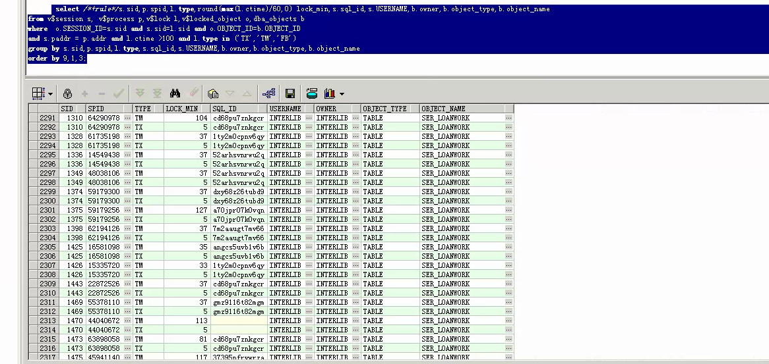Open the dropdown arrow beside grid icon

click(51, 93)
